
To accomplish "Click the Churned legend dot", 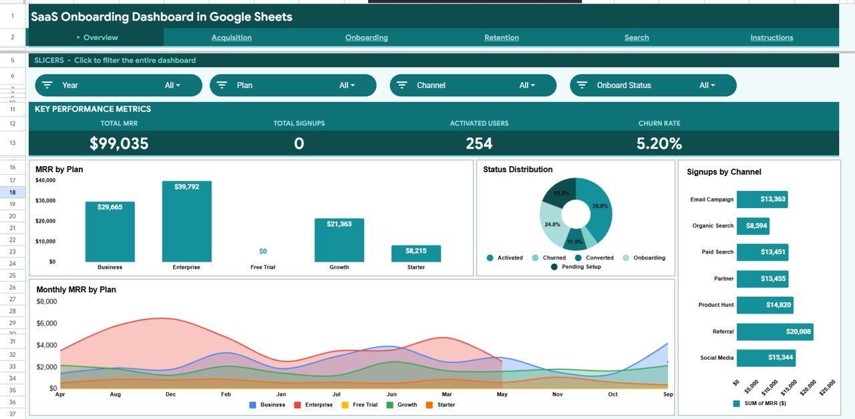I will tap(536, 258).
